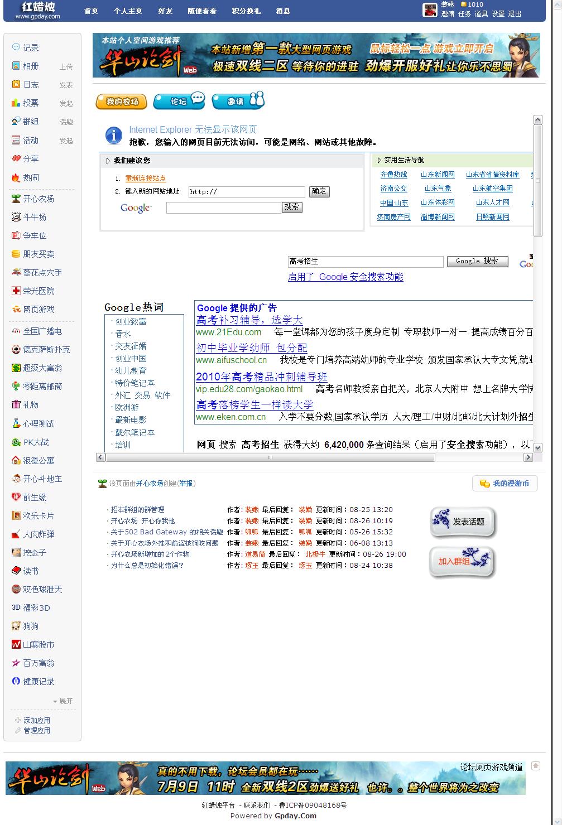Click the 举报 report link
562x825 pixels.
click(x=187, y=484)
